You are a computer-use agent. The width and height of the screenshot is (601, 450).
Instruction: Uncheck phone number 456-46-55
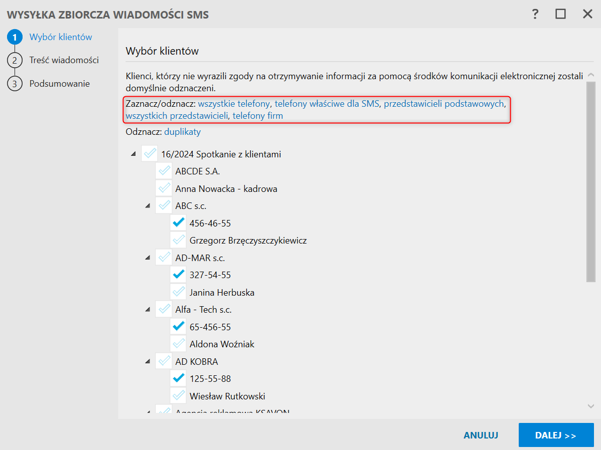tap(178, 223)
